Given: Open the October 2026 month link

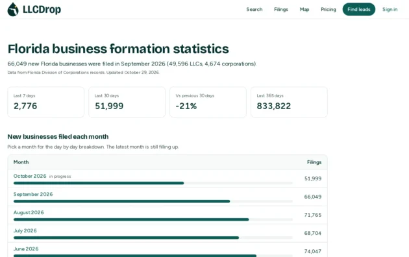Looking at the screenshot, I should [x=30, y=176].
